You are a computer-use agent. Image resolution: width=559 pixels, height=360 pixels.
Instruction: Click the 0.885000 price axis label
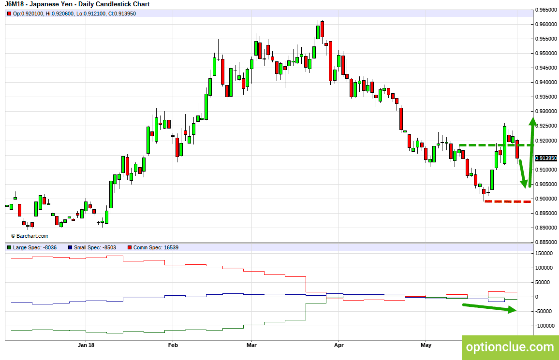(546, 242)
